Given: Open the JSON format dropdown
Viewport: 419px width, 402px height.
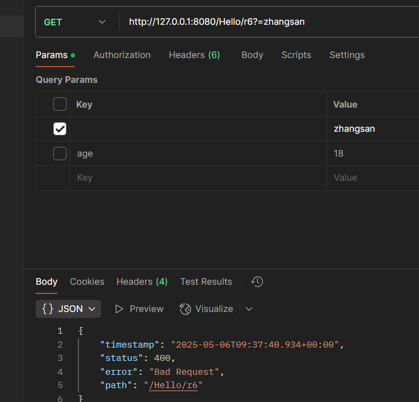Looking at the screenshot, I should [x=68, y=309].
